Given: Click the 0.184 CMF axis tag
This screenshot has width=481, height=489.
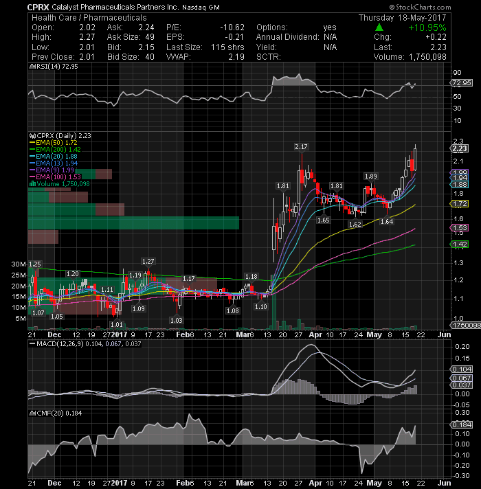Looking at the screenshot, I should tap(461, 424).
